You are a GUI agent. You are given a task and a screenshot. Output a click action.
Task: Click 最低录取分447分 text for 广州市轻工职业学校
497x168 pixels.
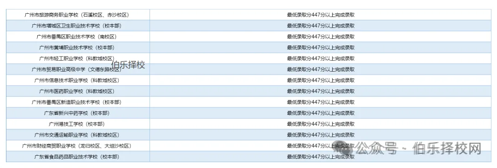pos(320,59)
